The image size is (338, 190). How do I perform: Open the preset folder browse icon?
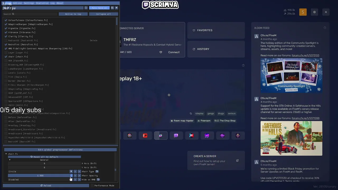click(x=86, y=8)
